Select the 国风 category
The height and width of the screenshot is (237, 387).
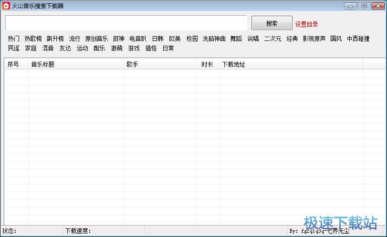point(336,39)
